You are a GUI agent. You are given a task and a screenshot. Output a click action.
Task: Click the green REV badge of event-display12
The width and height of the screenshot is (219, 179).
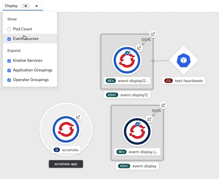[x=111, y=81]
